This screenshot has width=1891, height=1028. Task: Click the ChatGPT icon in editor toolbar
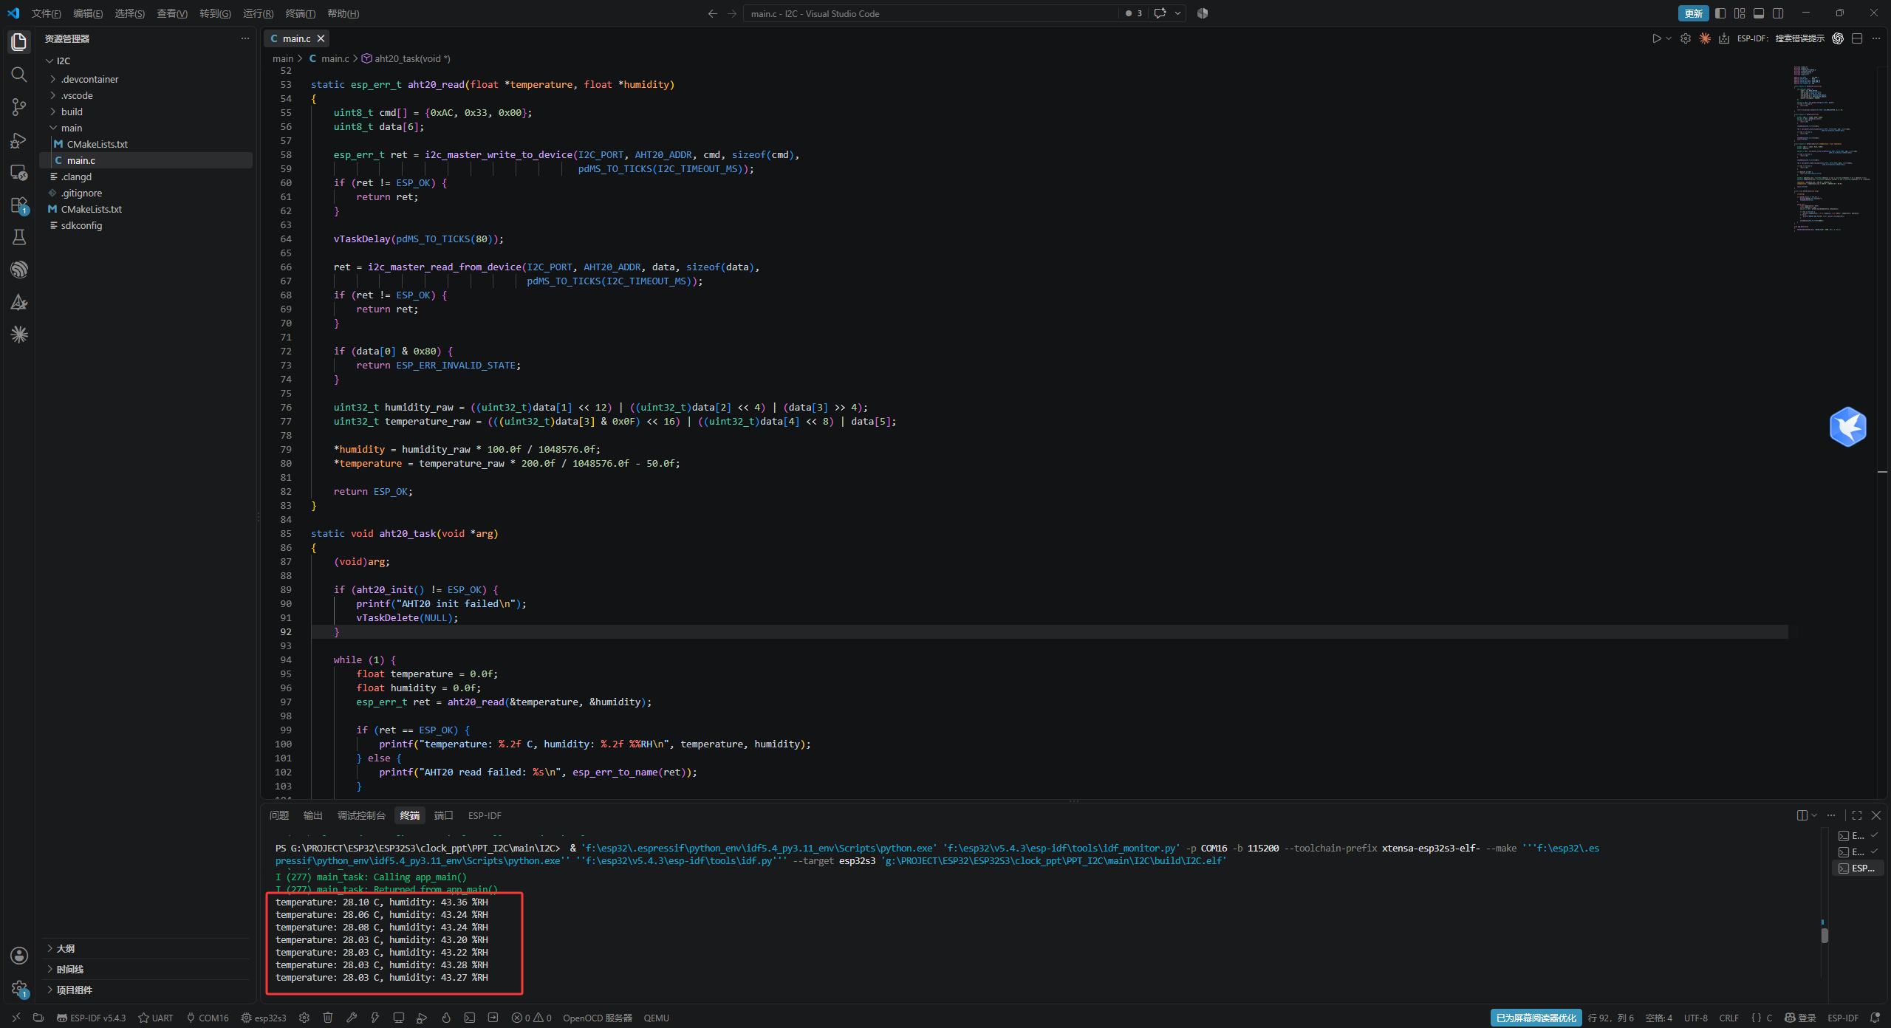point(1838,38)
